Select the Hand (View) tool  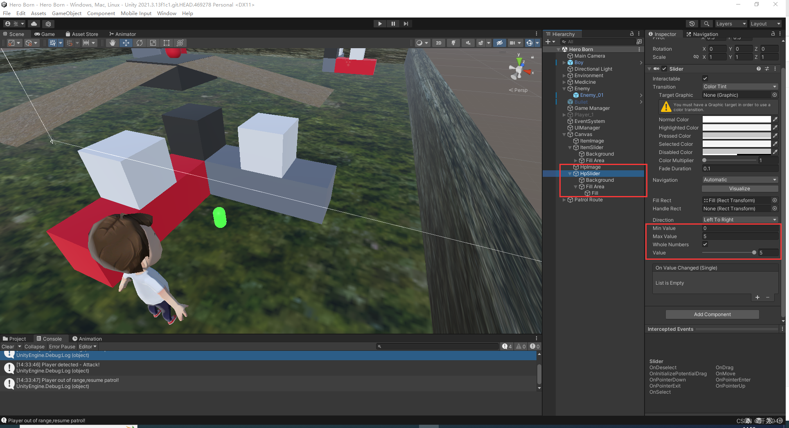113,43
